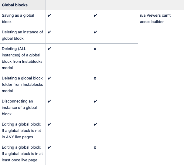Click checkmark in 'Deleting (ALL instances)' row
The height and width of the screenshot is (165, 184).
(x=49, y=49)
